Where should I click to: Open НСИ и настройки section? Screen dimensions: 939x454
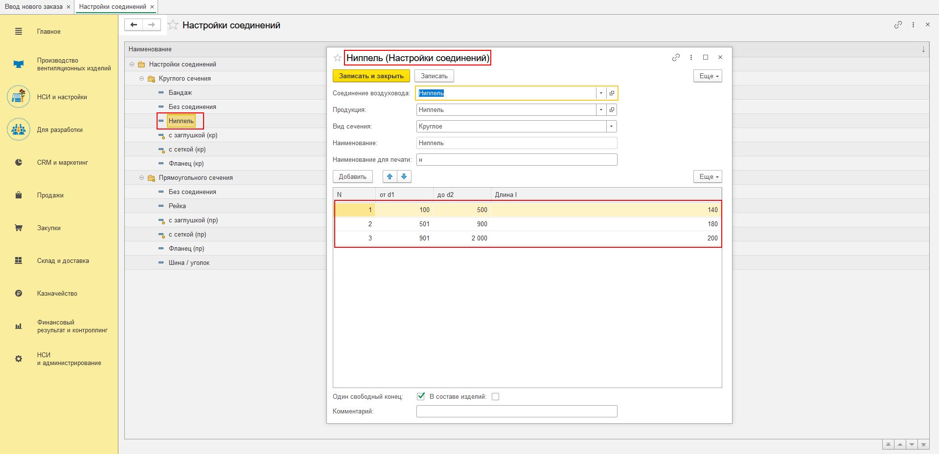[x=62, y=97]
